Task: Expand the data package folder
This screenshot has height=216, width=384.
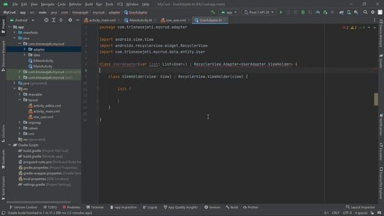Action: pyautogui.click(x=25, y=55)
